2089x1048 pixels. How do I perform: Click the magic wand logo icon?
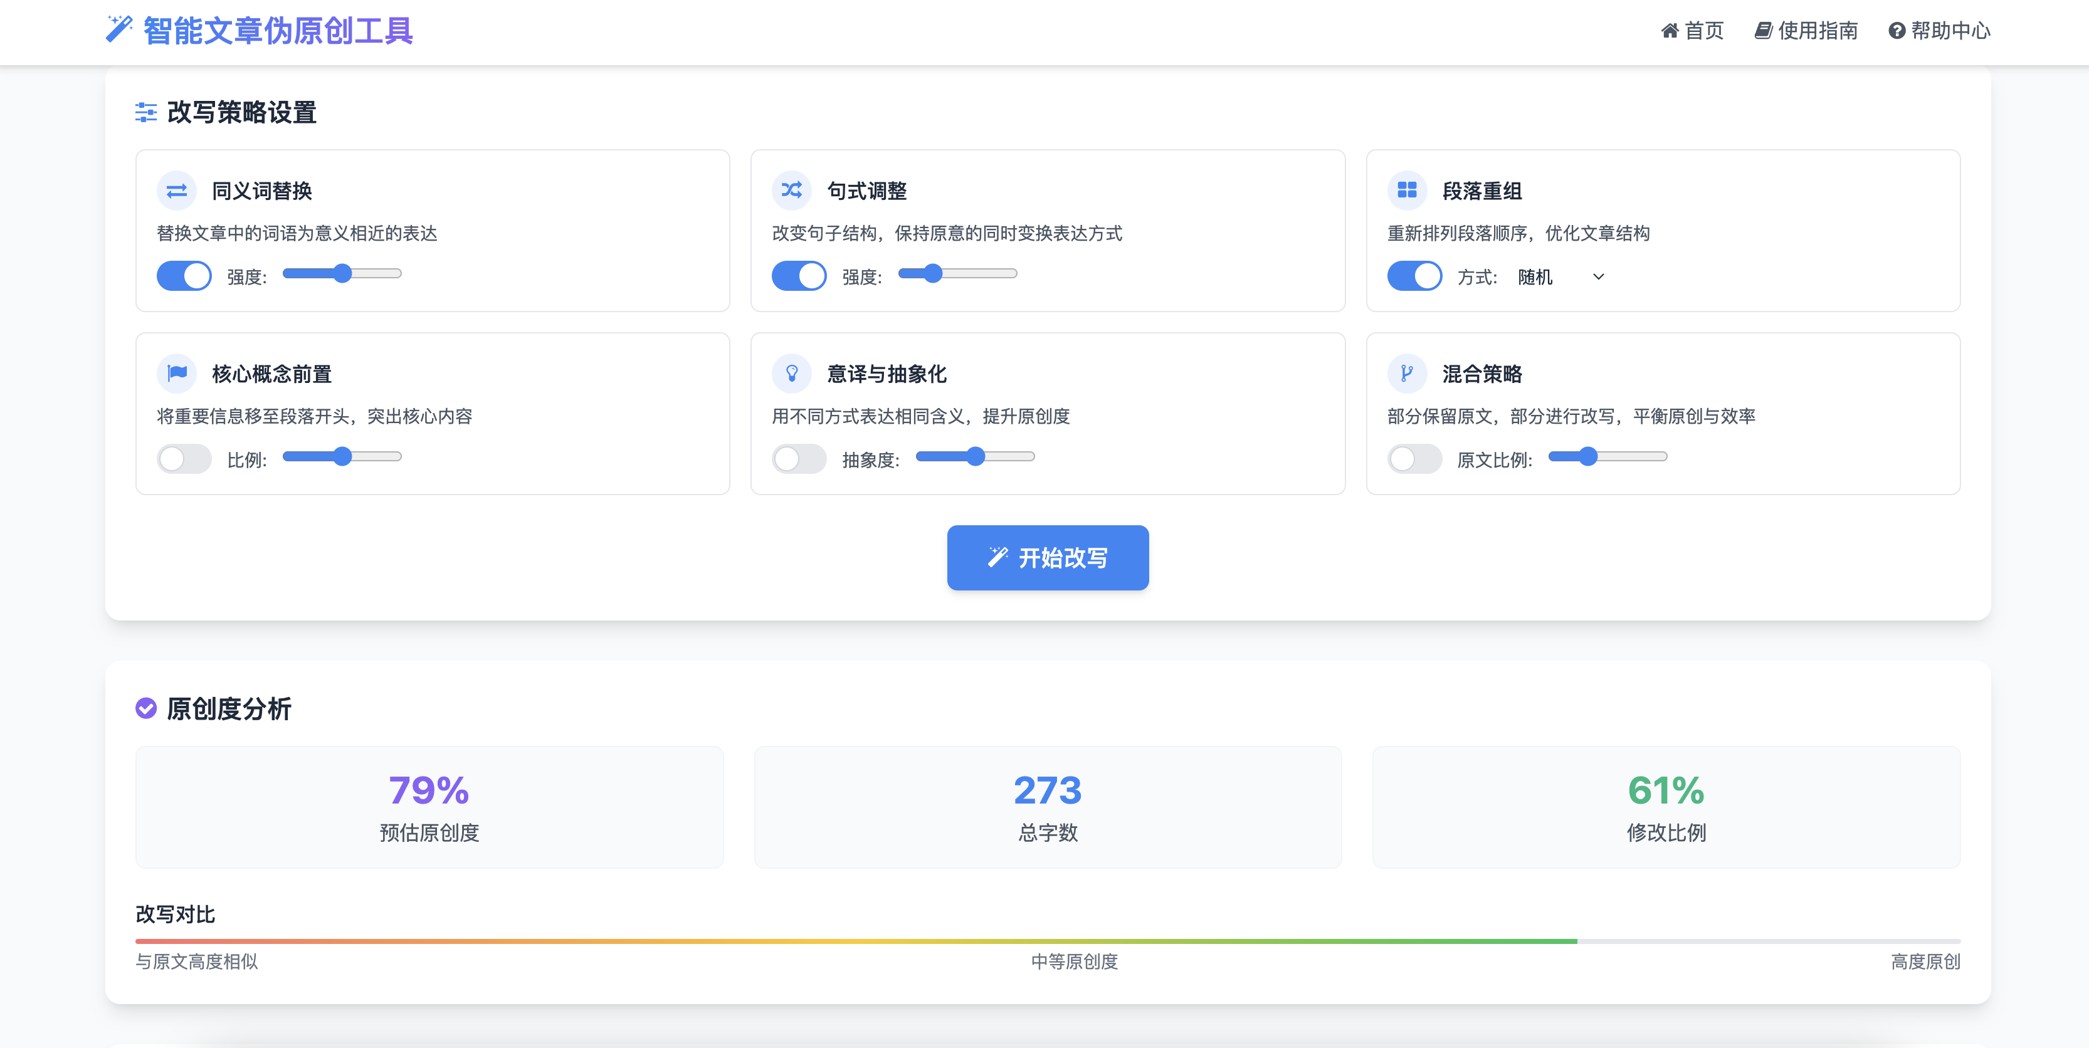tap(118, 29)
